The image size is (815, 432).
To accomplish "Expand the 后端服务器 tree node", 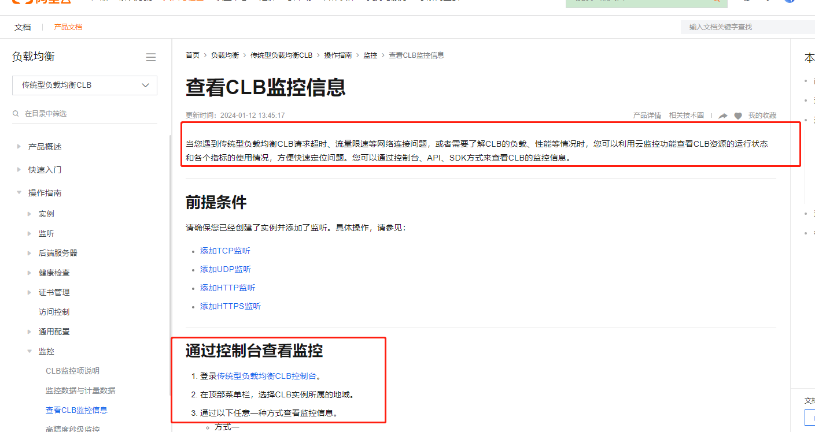I will pos(29,253).
